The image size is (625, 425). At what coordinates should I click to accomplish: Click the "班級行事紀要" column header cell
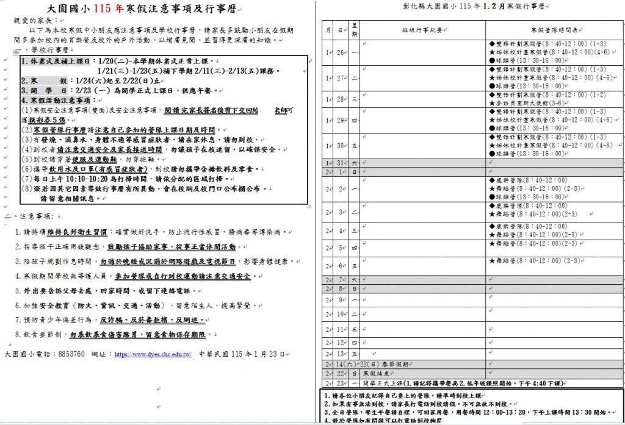pos(420,29)
